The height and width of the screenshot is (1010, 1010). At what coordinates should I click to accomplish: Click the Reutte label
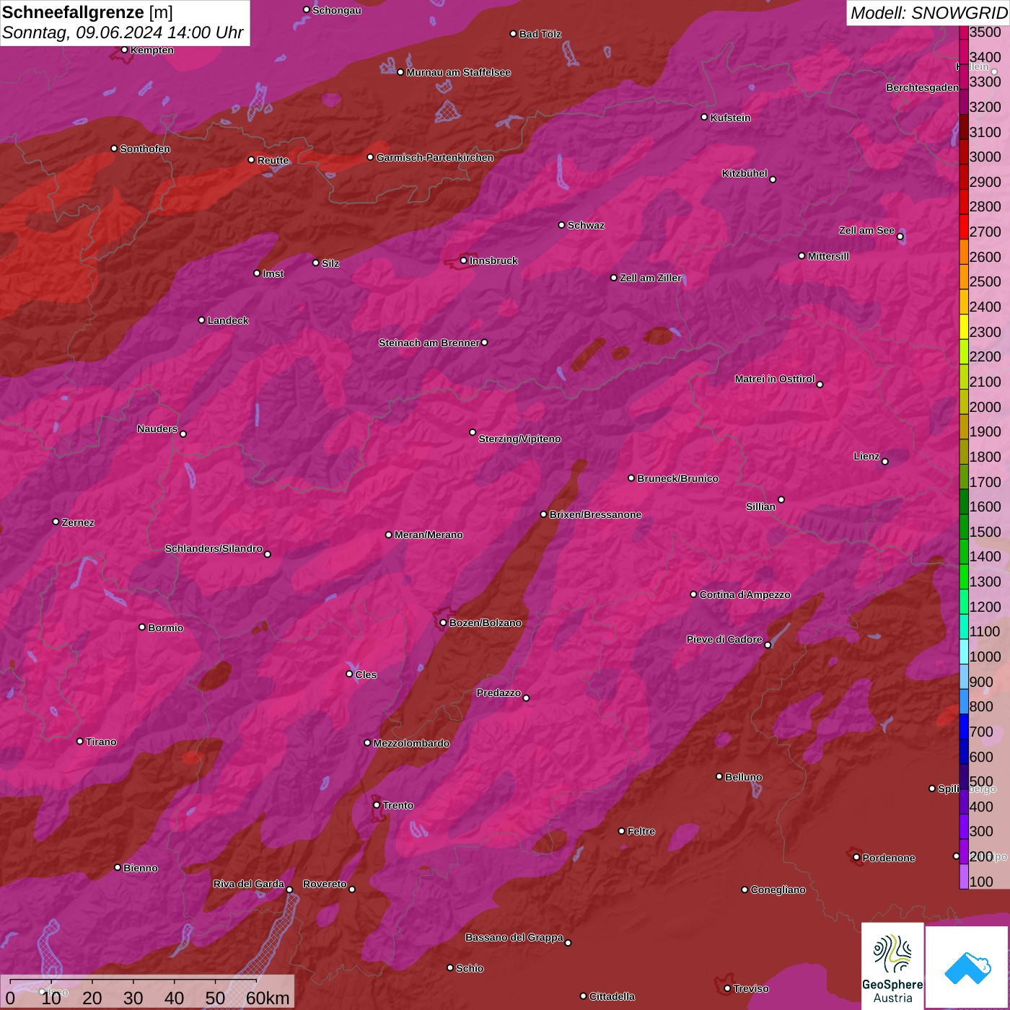pos(273,160)
